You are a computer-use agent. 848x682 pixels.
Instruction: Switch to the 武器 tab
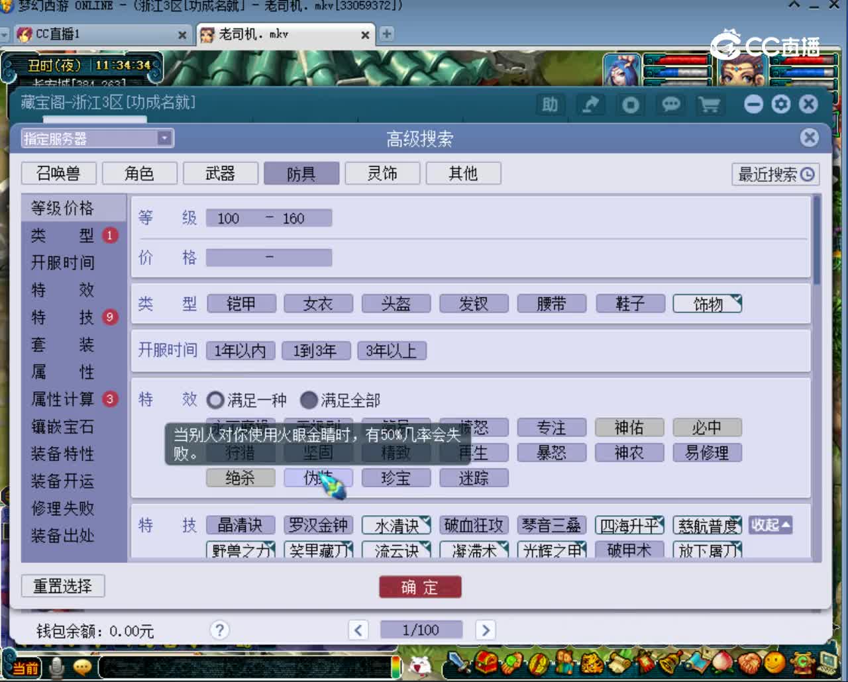tap(220, 173)
